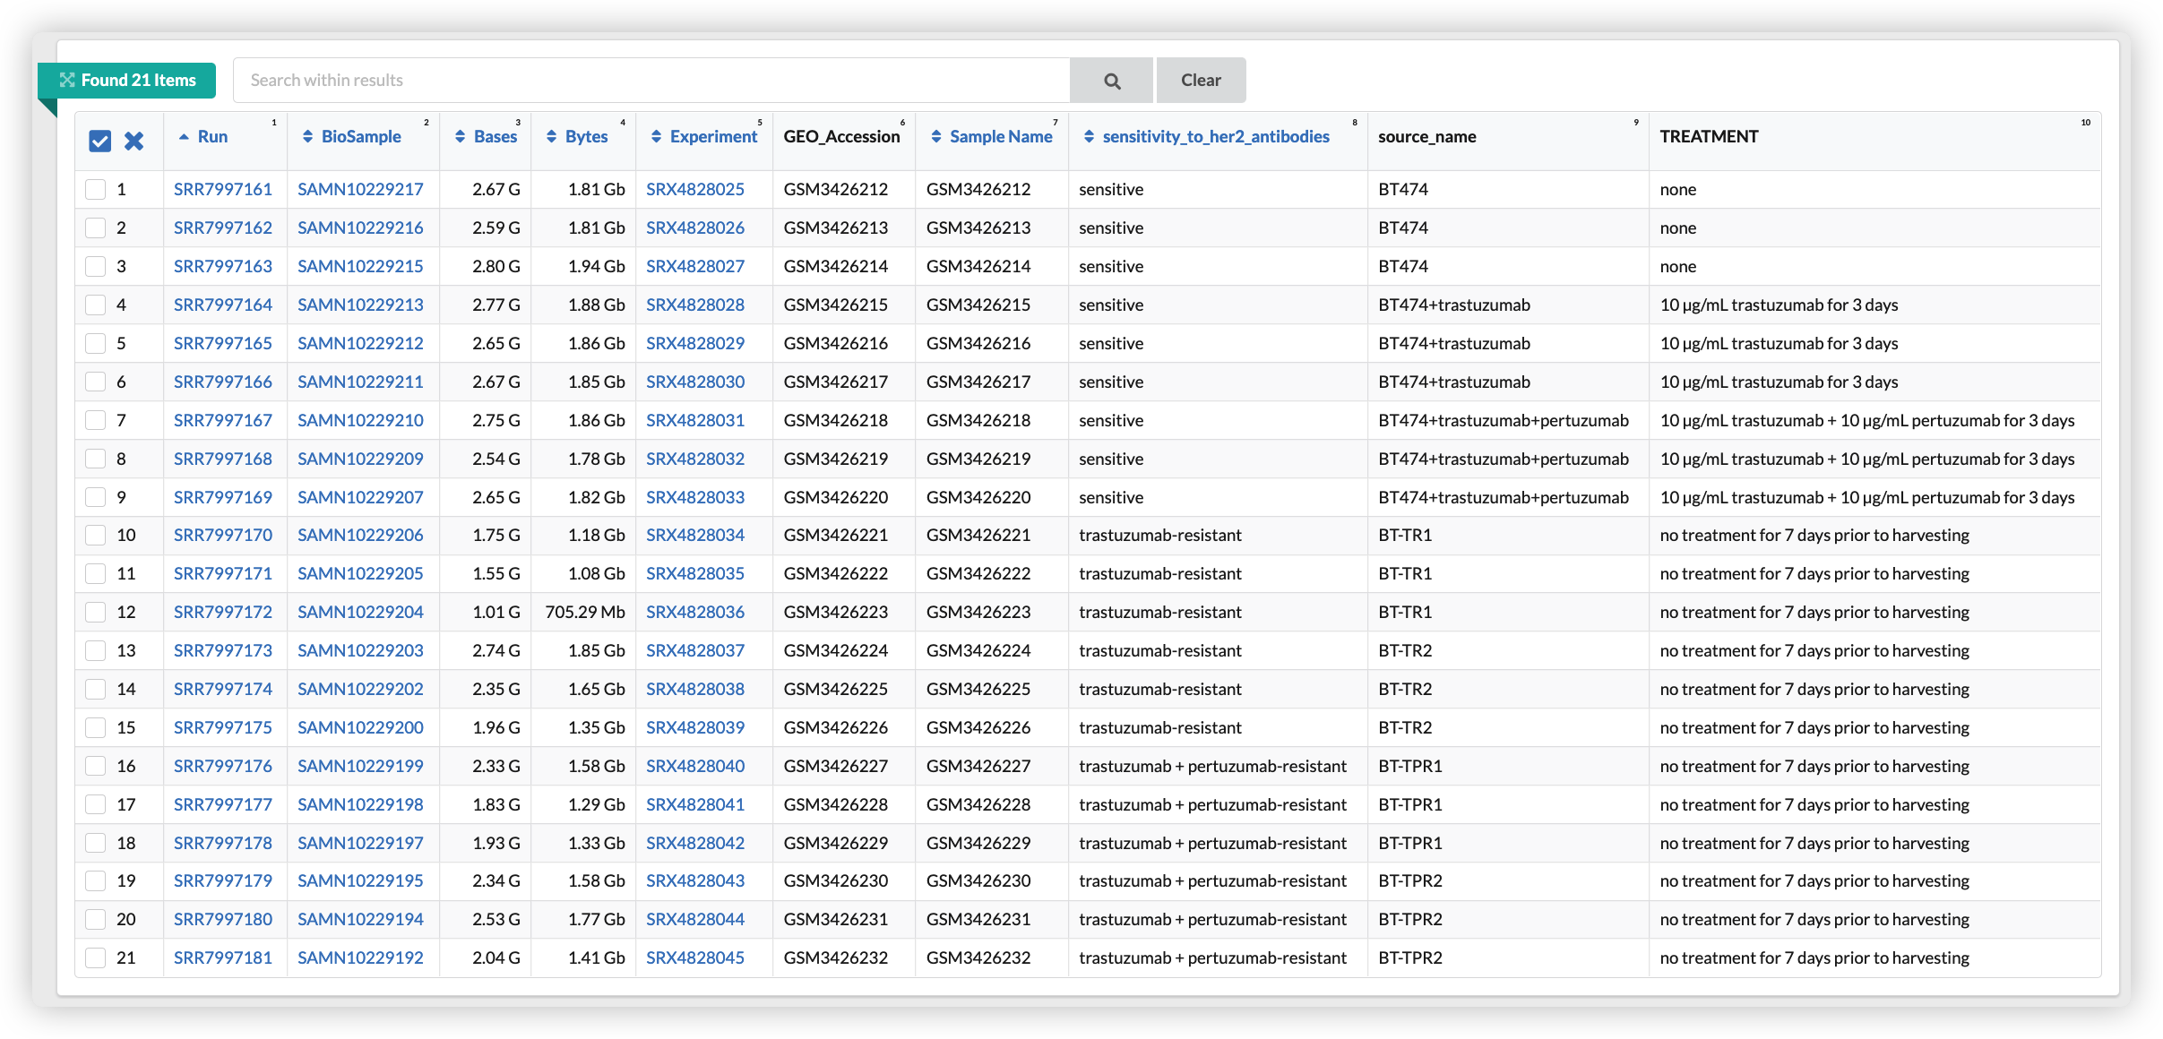Screen dimensions: 2163x1039
Task: Sort by sensitivity_to_her2_antibodies column icon
Action: [x=1090, y=136]
